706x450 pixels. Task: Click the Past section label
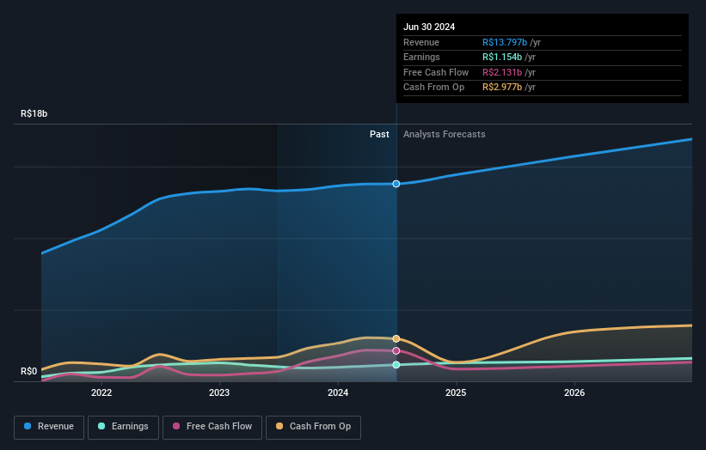click(x=379, y=134)
